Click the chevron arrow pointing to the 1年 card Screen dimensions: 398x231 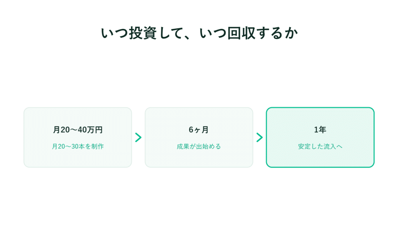[x=259, y=137]
